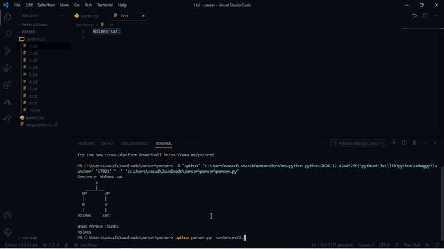Switch to the OUTPUT panel tab
444x249 pixels.
[108, 143]
